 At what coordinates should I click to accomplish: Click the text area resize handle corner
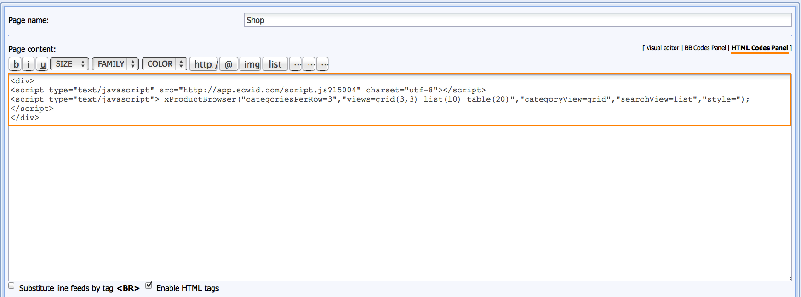pos(789,278)
